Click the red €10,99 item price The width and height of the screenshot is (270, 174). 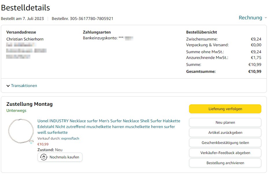click(x=43, y=144)
